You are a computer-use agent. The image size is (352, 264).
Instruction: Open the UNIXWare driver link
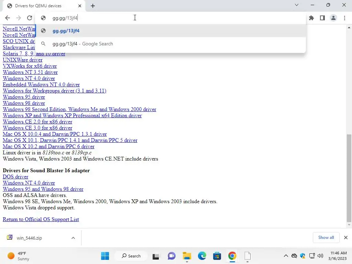22,60
